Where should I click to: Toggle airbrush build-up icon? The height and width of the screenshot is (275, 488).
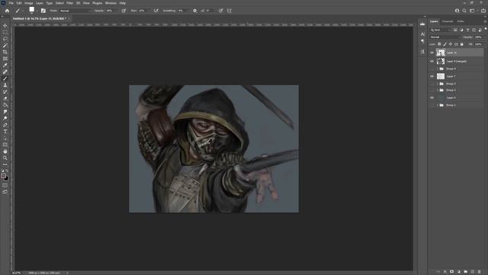click(x=156, y=11)
